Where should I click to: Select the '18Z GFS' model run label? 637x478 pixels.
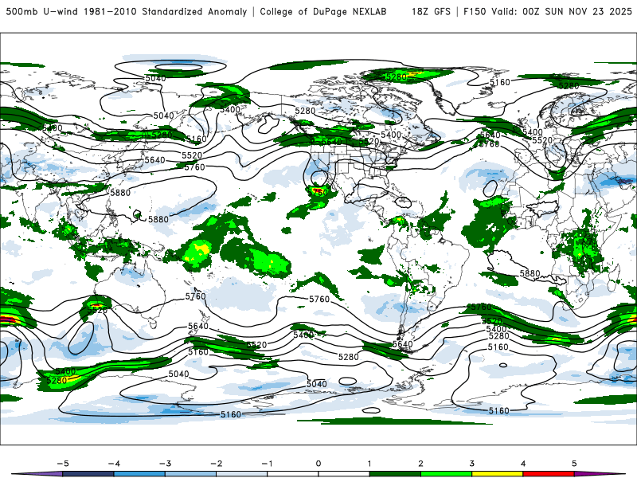click(431, 11)
